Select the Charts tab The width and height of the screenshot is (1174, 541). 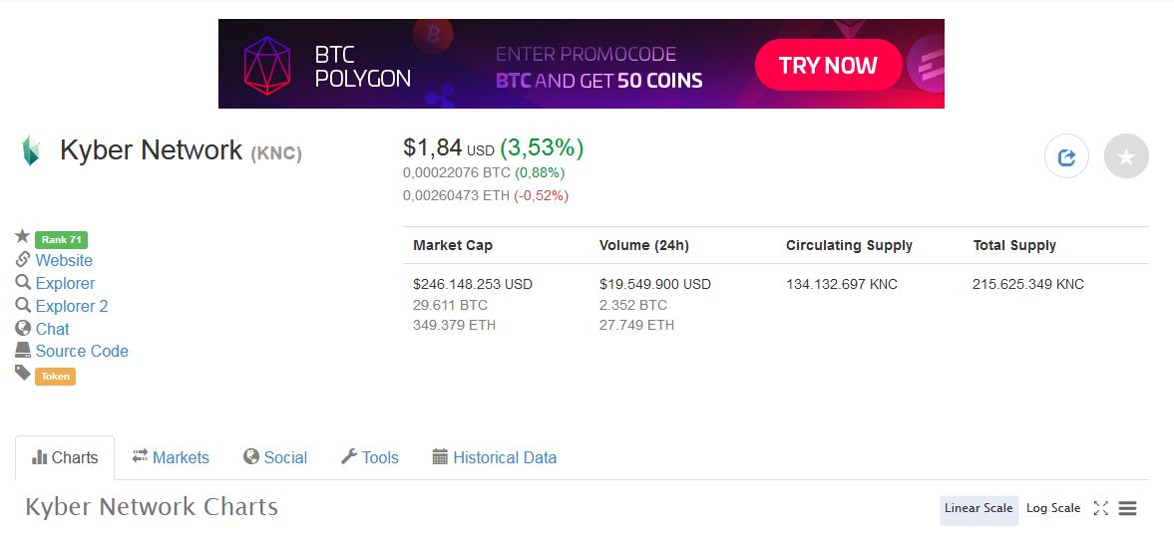[x=65, y=458]
